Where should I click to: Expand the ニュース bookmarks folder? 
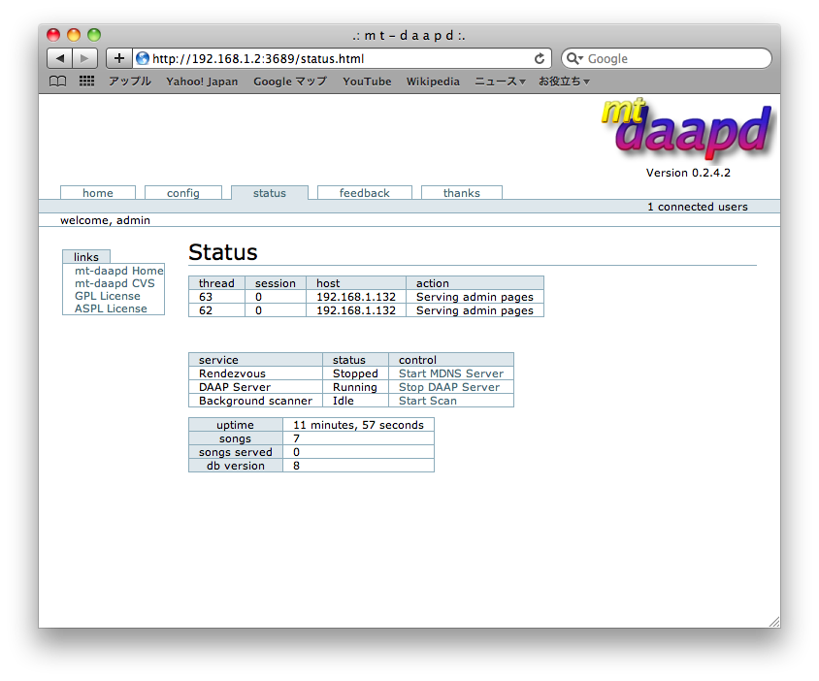pos(499,81)
